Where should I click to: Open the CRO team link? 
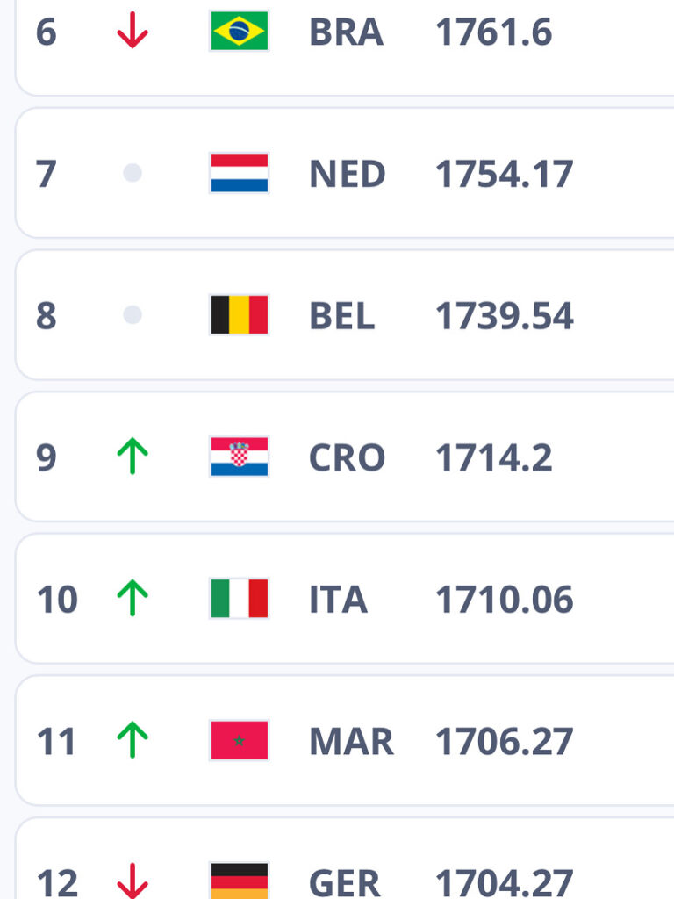(347, 457)
